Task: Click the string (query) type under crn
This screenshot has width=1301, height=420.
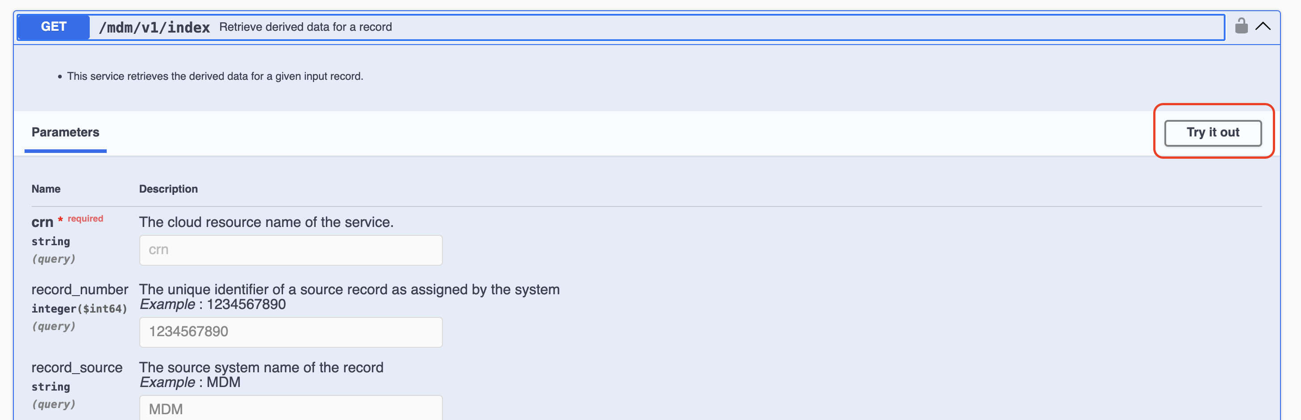Action: (50, 251)
